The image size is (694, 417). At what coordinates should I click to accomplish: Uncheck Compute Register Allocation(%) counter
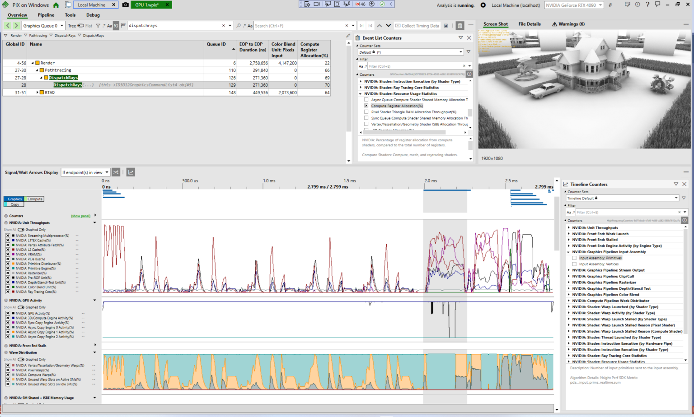(366, 106)
